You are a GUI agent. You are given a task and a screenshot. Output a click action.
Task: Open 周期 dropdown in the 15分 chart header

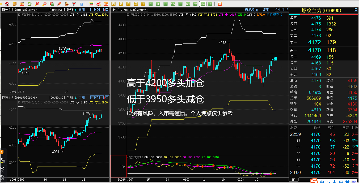[82, 10]
